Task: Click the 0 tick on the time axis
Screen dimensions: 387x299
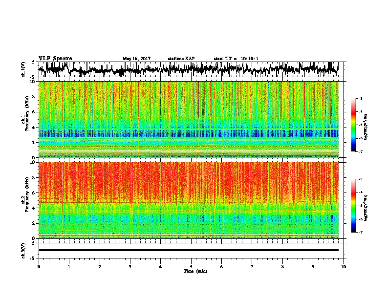Action: pos(39,267)
